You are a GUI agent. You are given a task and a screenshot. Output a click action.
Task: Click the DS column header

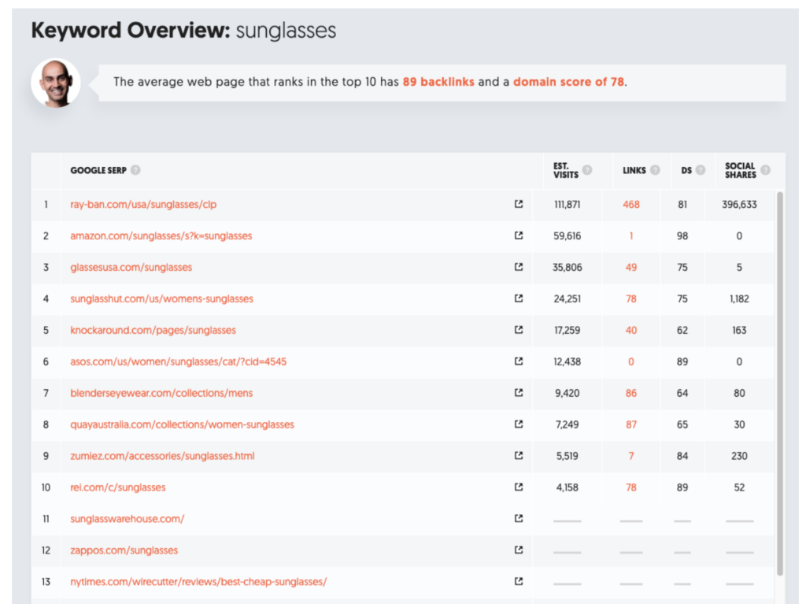pyautogui.click(x=686, y=170)
